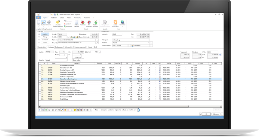Click the Drucken printer icon
The height and width of the screenshot is (137, 259).
click(49, 23)
